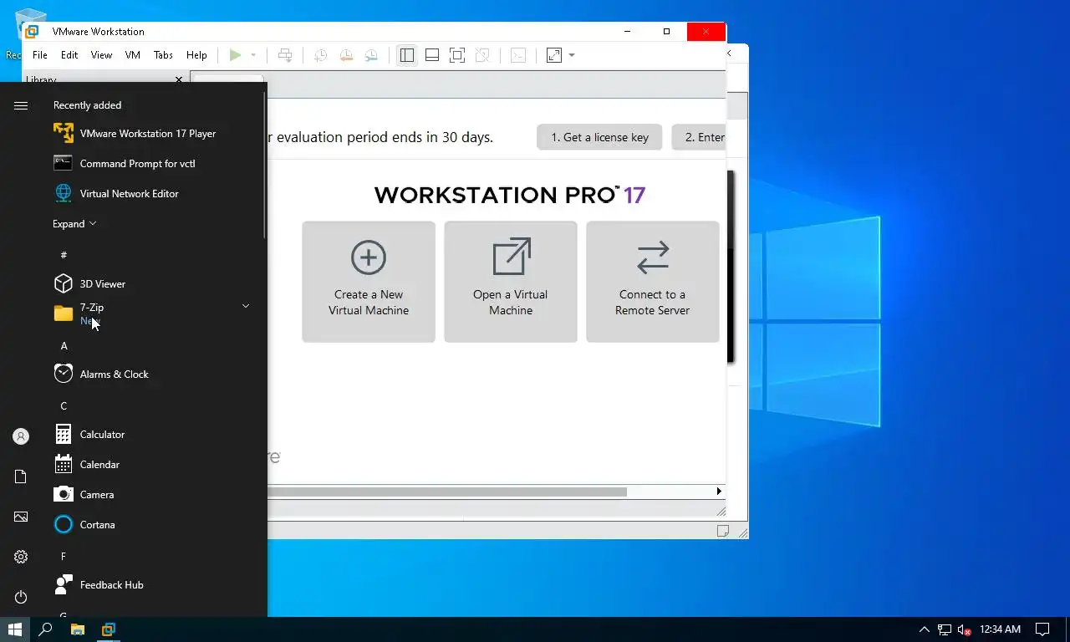Click the horizontal scrollbar thumb in VMware window
The width and height of the screenshot is (1070, 642).
[447, 492]
